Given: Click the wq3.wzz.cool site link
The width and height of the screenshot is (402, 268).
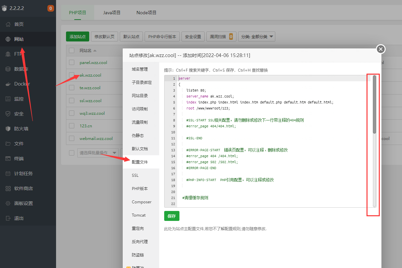Looking at the screenshot, I should pyautogui.click(x=92, y=113).
